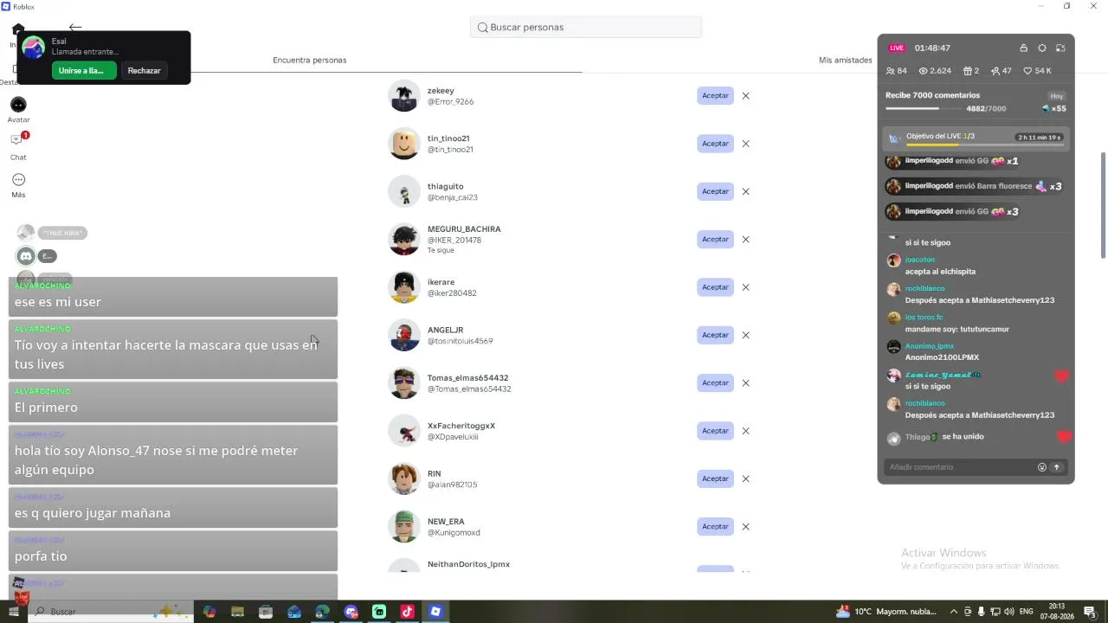Dismiss friend request from thiaguito
The height and width of the screenshot is (623, 1108).
pyautogui.click(x=745, y=191)
